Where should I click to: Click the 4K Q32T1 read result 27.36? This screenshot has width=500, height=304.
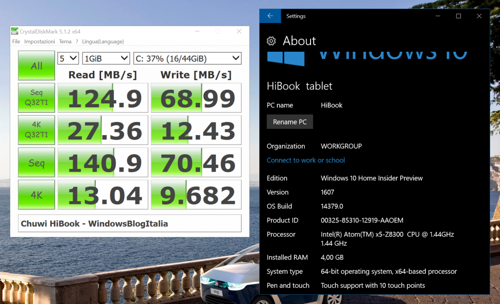[103, 130]
